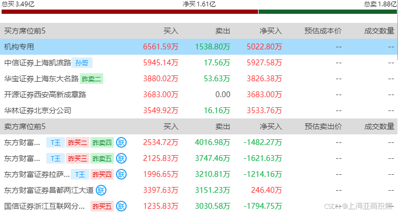Image resolution: width=398 pixels, height=213 pixels.
Task: Click the 昨卖五 tag
Action: pos(102,158)
